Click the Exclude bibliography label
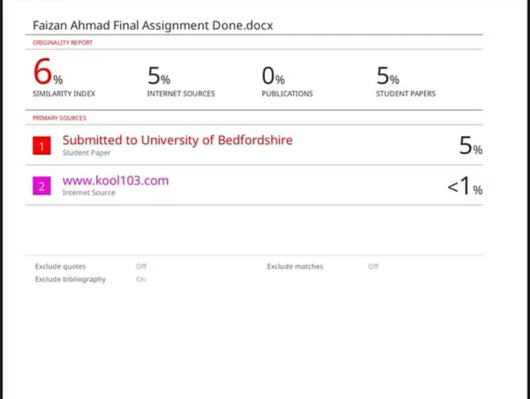Screen dimensions: 530x399 [70, 279]
